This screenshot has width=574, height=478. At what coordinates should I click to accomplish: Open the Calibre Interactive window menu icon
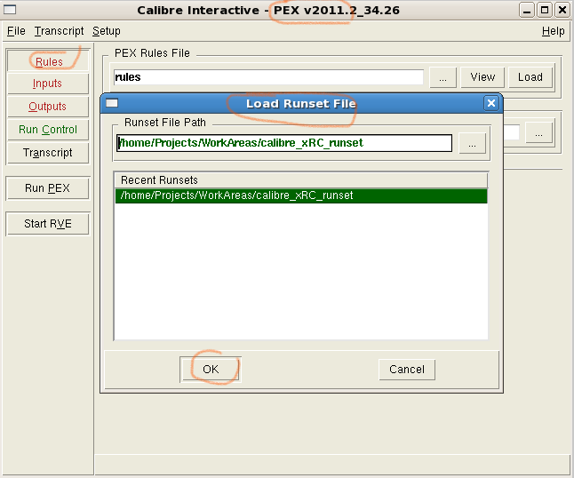(x=10, y=10)
